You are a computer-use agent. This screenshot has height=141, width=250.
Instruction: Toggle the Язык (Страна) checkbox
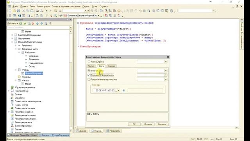(x=89, y=61)
